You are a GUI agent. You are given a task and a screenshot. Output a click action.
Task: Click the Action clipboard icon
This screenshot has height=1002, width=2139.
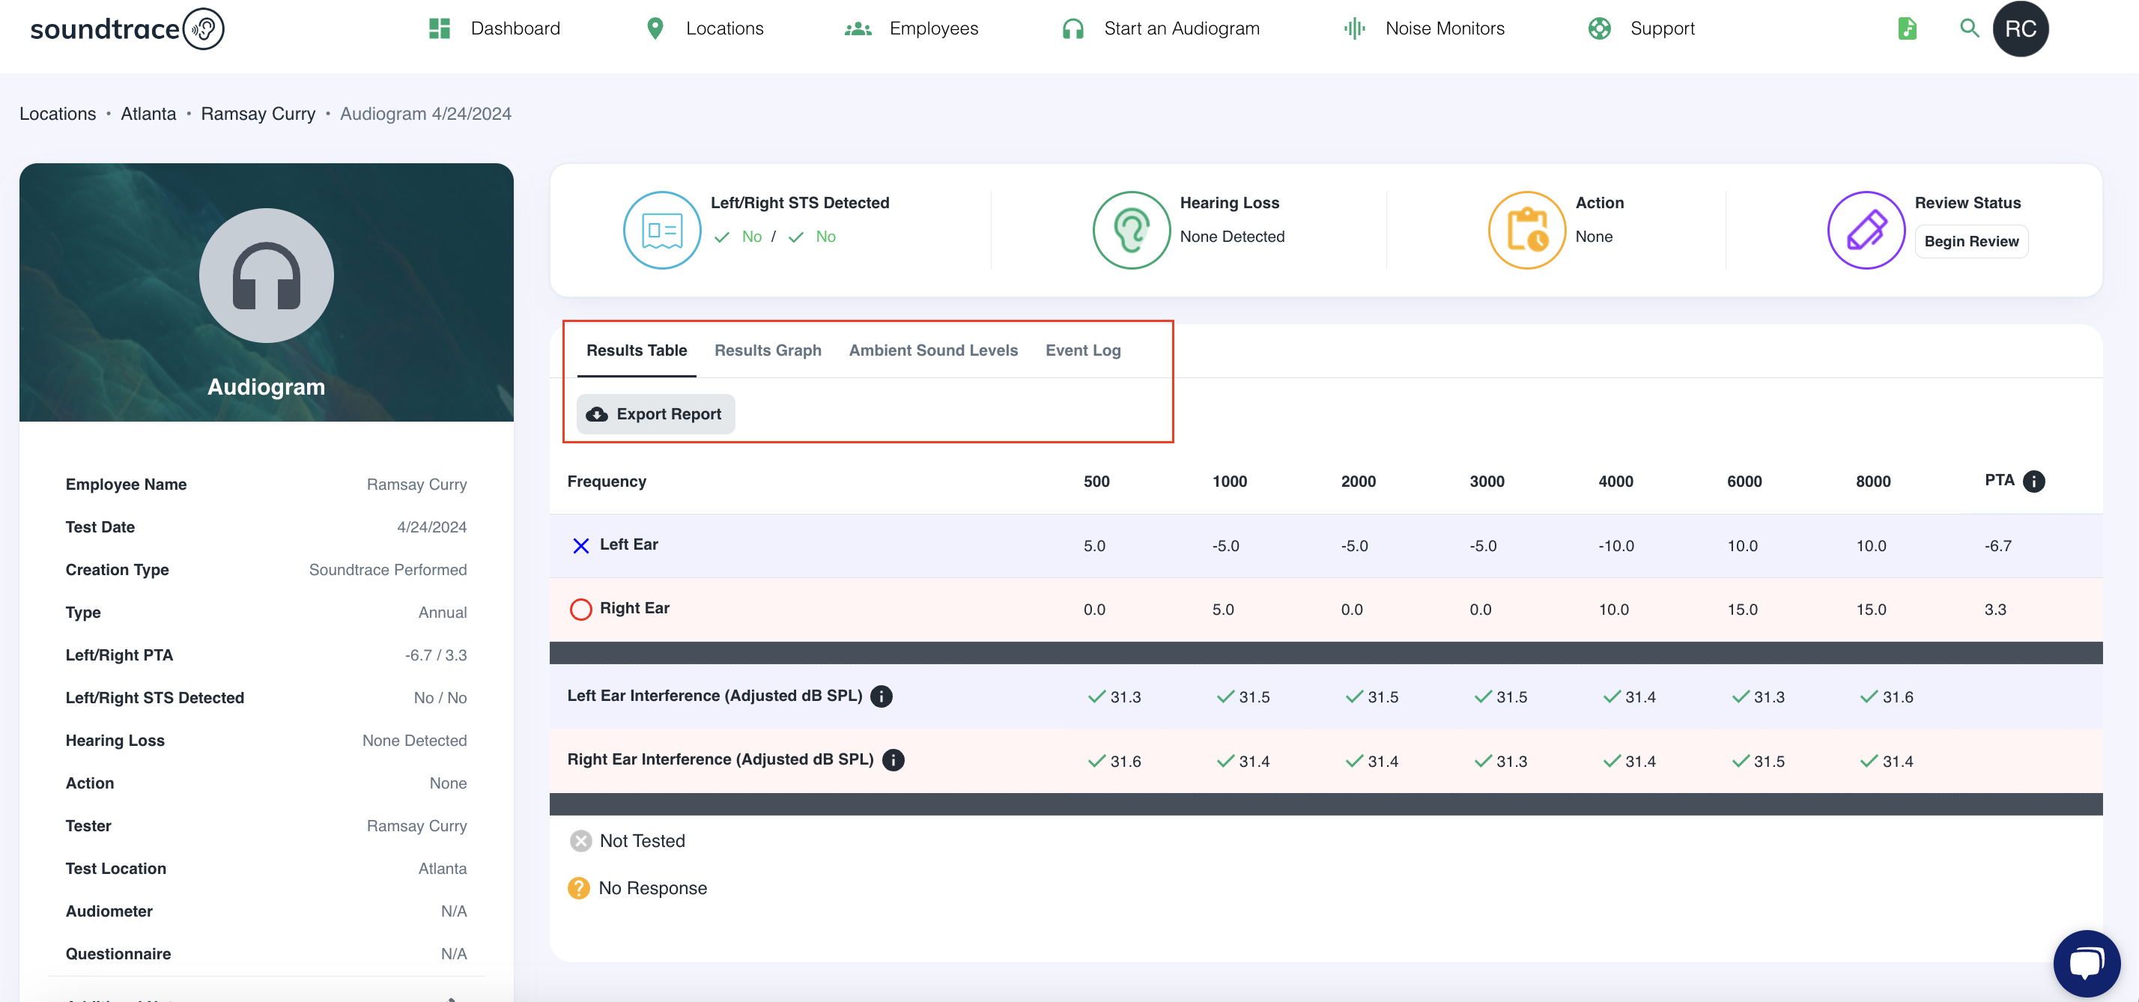[x=1526, y=230]
